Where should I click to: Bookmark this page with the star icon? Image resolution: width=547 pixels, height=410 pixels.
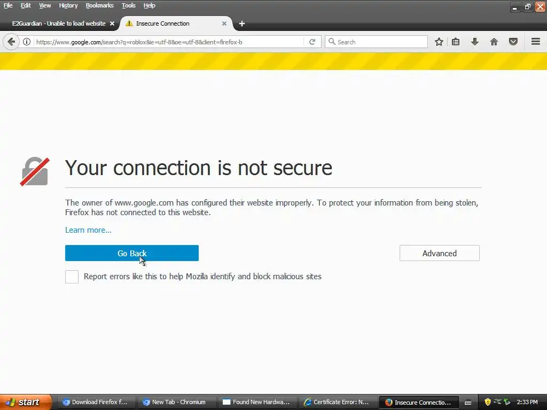(x=439, y=42)
